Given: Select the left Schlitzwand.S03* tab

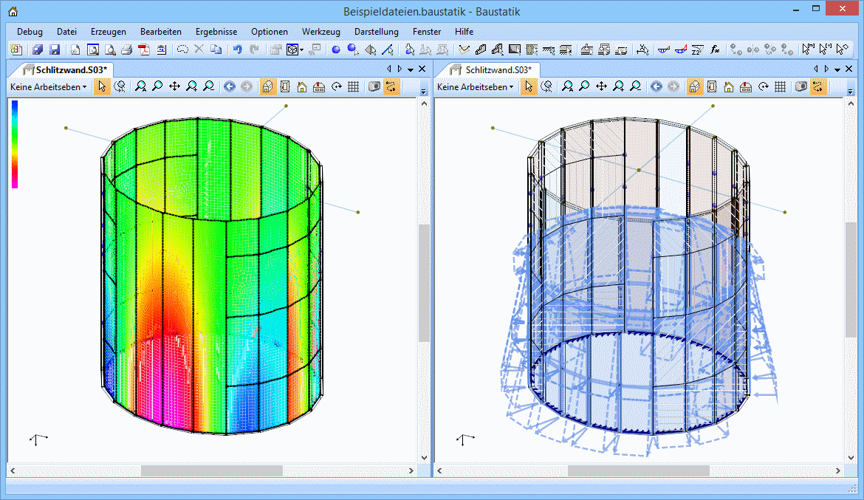Looking at the screenshot, I should [66, 69].
